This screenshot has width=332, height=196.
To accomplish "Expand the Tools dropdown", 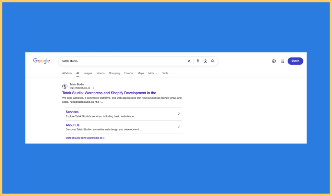I will 166,73.
